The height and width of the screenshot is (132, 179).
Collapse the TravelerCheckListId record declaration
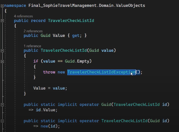[2, 21]
